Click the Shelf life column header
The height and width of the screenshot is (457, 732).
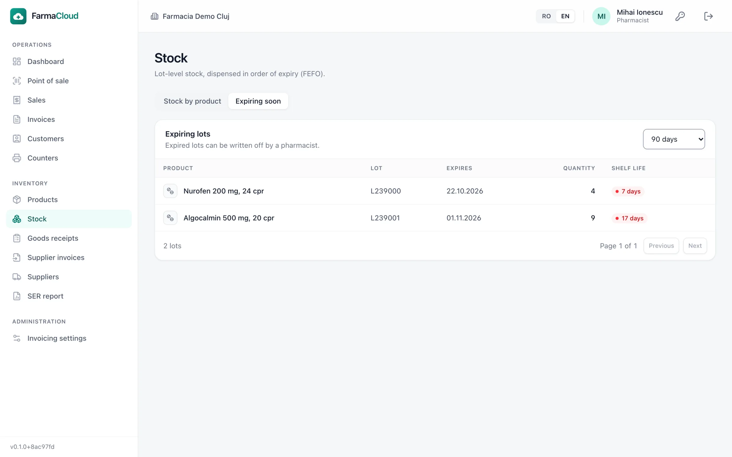(628, 168)
